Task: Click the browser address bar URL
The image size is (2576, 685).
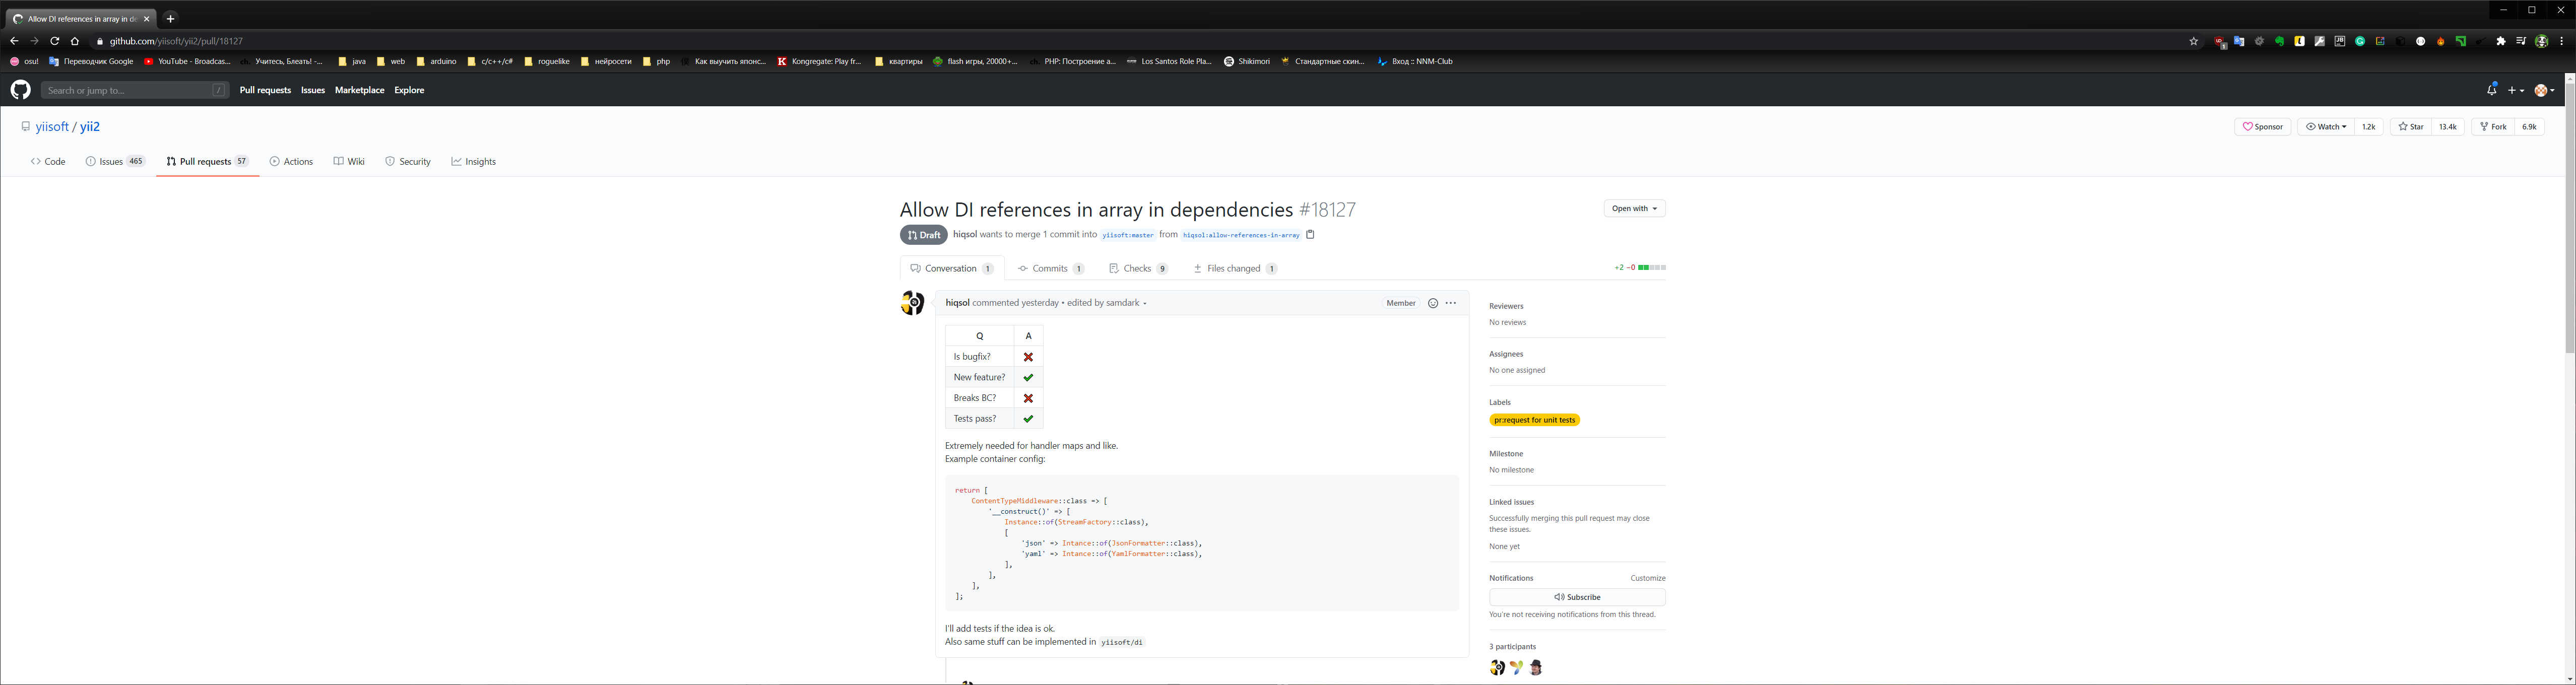Action: point(176,41)
